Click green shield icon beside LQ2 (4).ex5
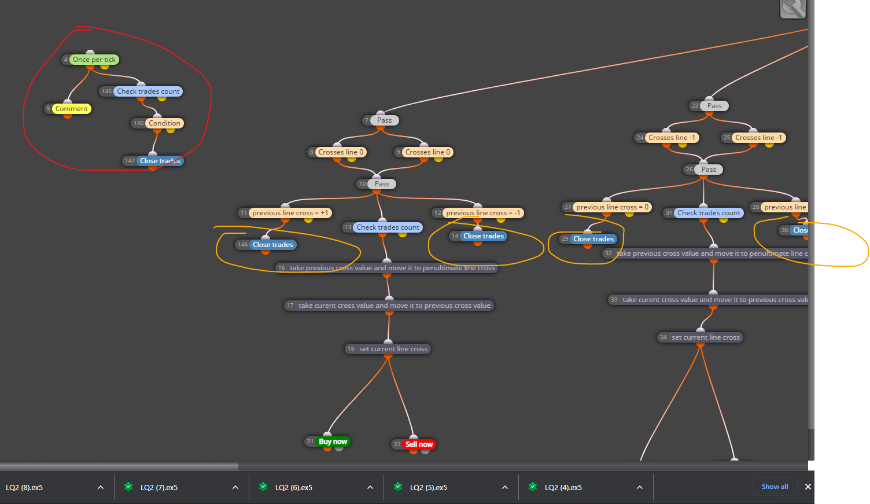This screenshot has width=870, height=504. (x=533, y=487)
